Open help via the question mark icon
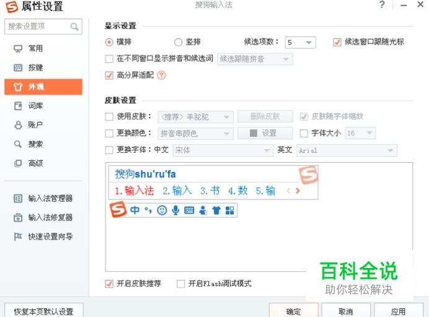 pos(382,4)
